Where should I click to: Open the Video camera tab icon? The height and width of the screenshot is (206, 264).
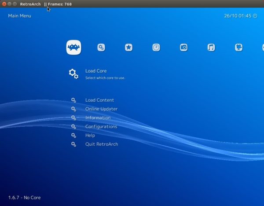[x=239, y=48]
